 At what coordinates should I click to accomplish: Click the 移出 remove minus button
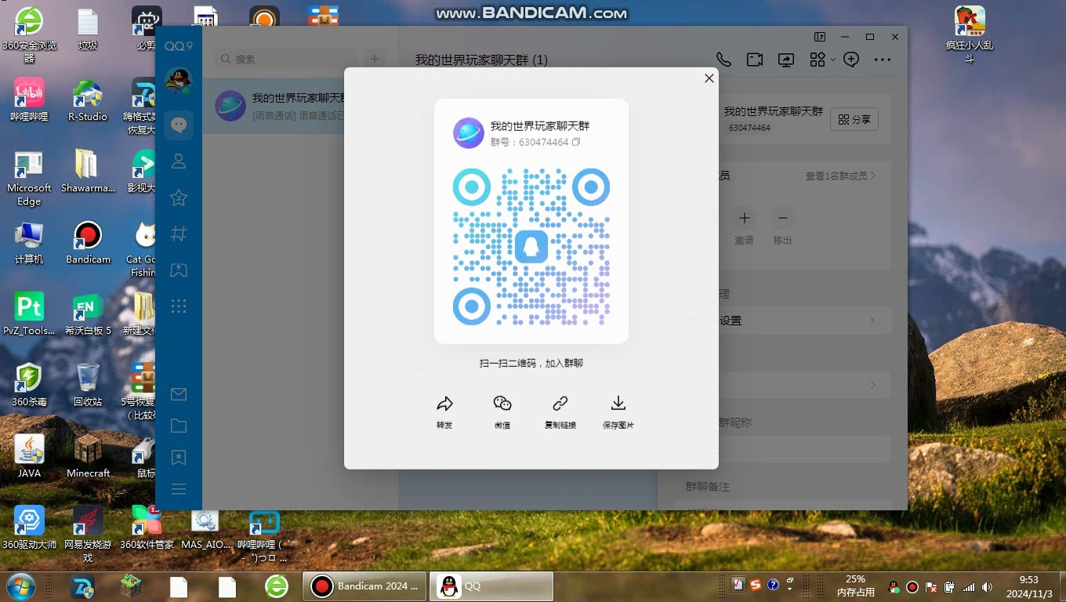coord(782,218)
